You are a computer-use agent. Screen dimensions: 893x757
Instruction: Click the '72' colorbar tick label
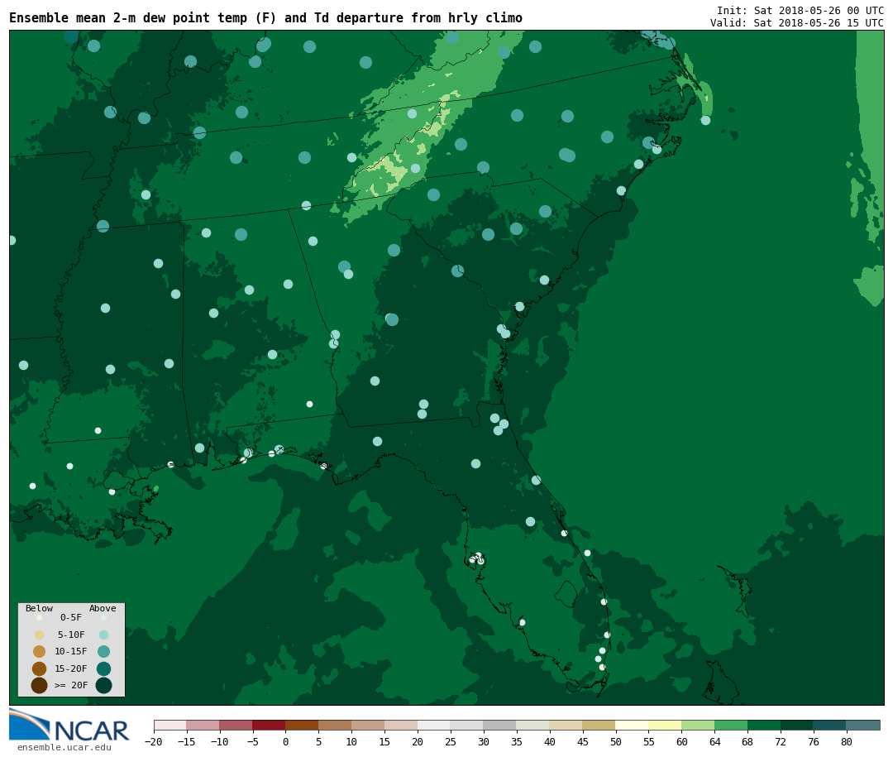click(x=781, y=741)
